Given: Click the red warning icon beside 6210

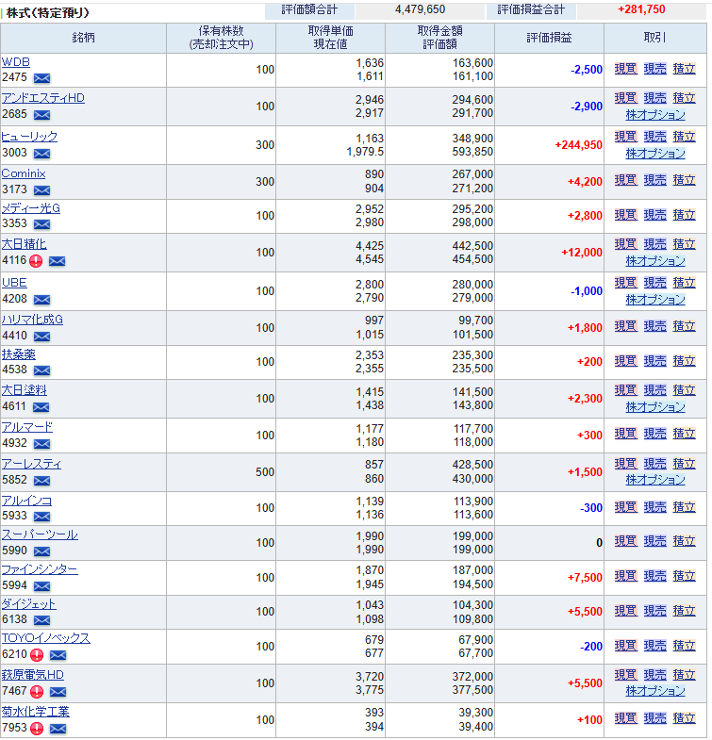Looking at the screenshot, I should click(x=37, y=655).
